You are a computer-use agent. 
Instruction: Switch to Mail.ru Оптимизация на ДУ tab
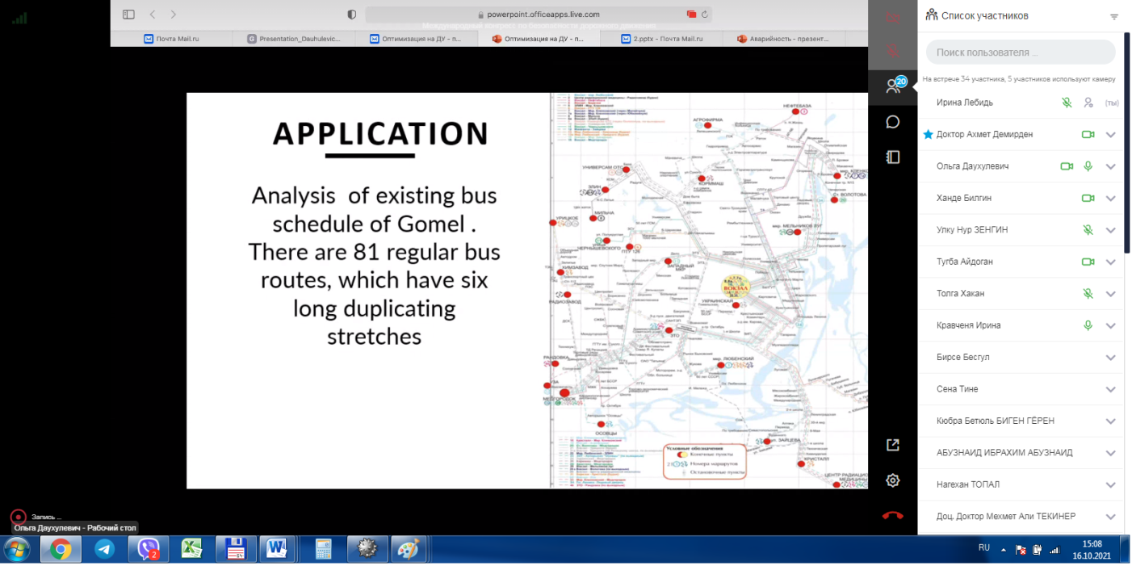pyautogui.click(x=416, y=38)
